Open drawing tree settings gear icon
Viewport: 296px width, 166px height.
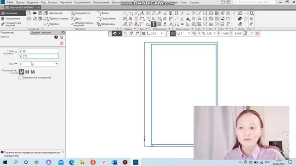point(63,32)
